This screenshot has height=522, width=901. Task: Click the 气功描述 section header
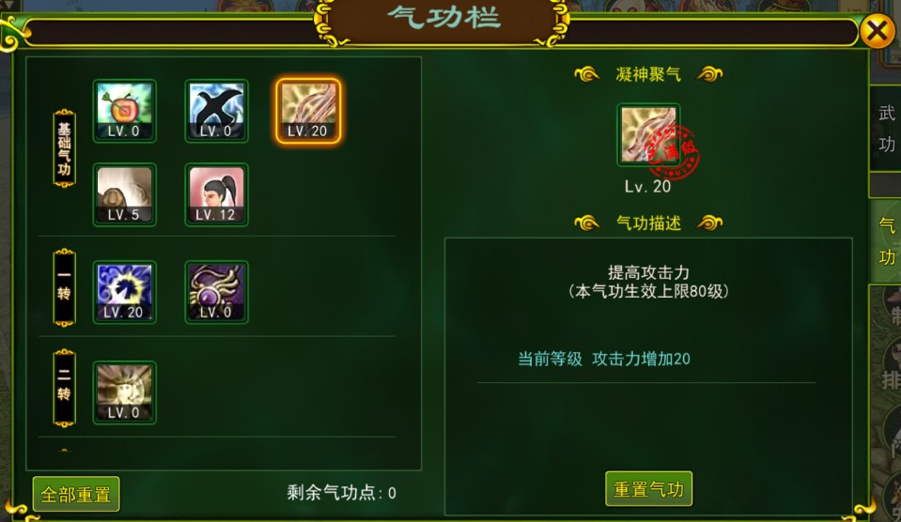point(648,223)
